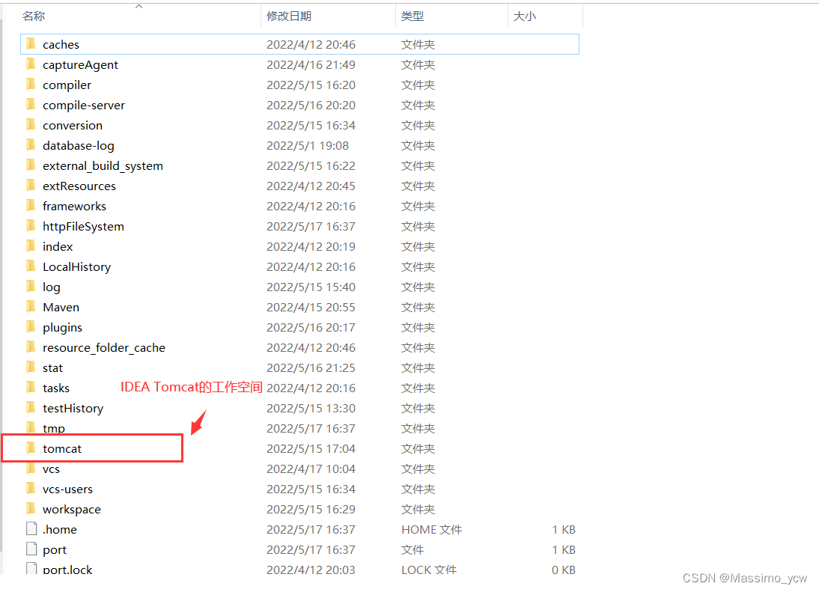Click the log folder icon
The height and width of the screenshot is (592, 819).
click(31, 287)
